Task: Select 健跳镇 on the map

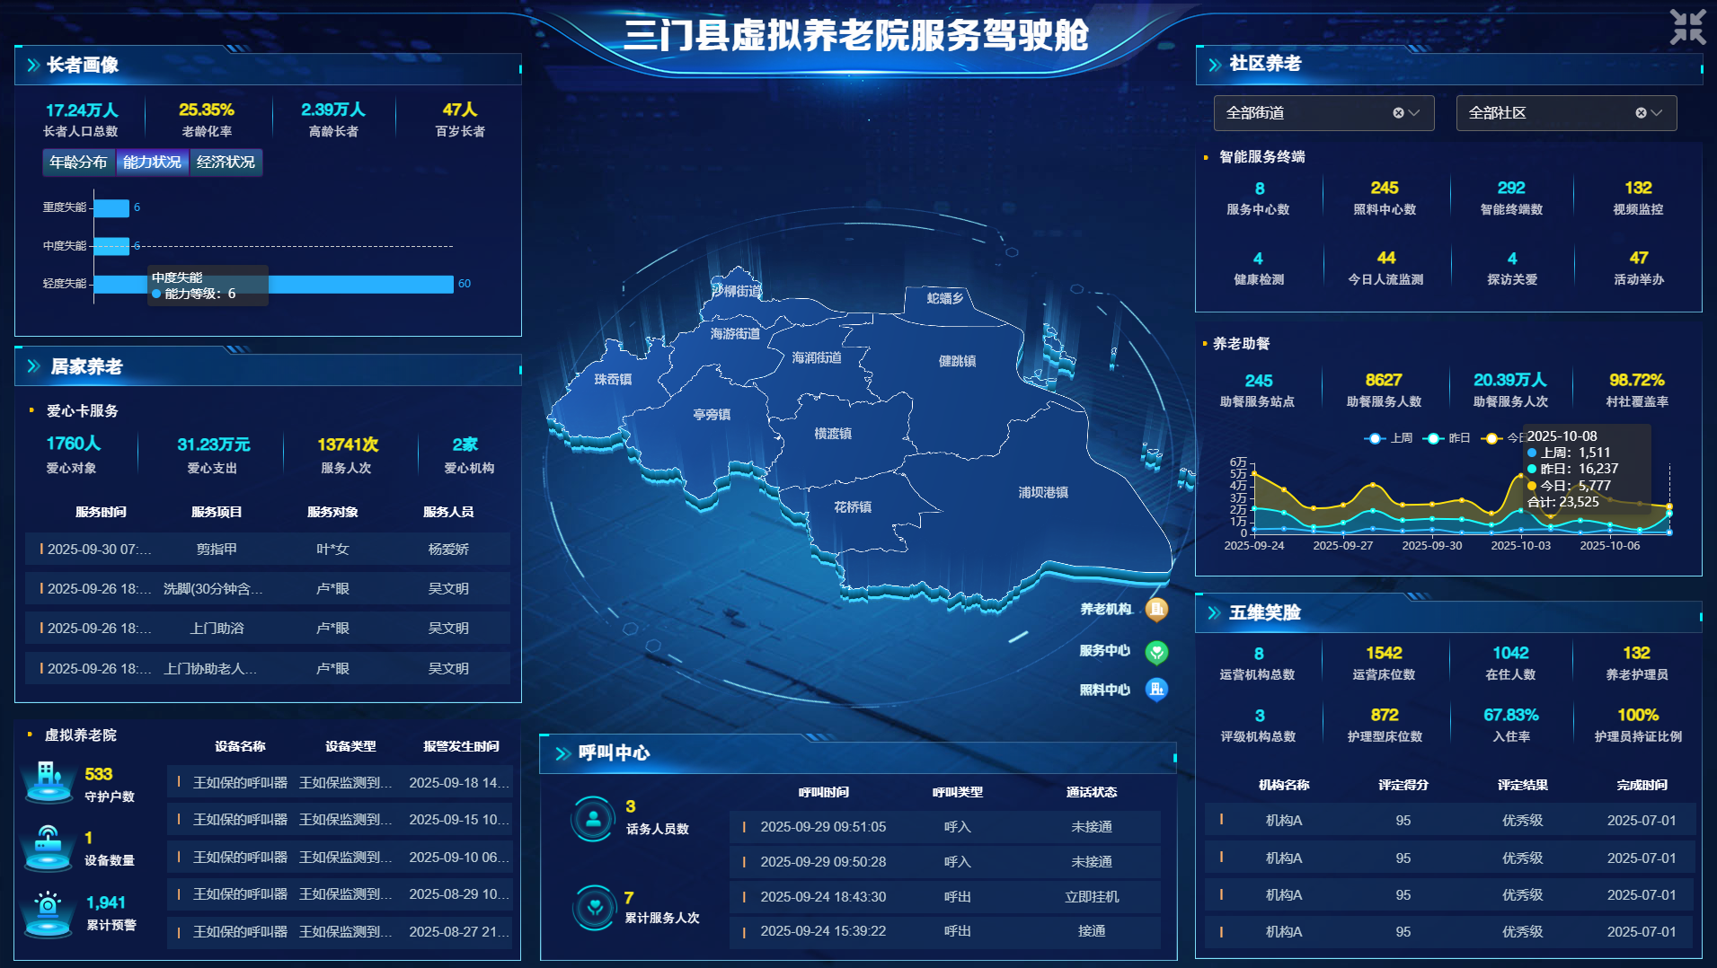Action: coord(957,361)
